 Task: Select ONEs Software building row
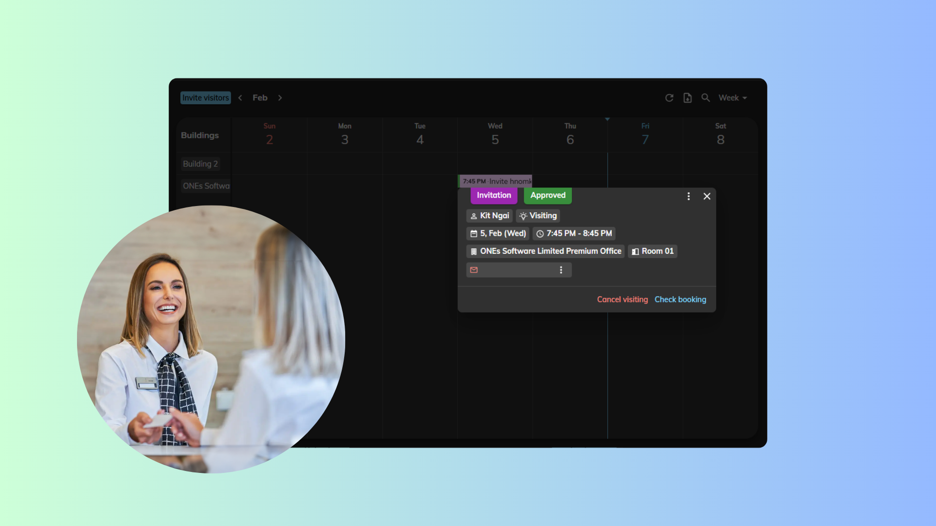click(206, 186)
